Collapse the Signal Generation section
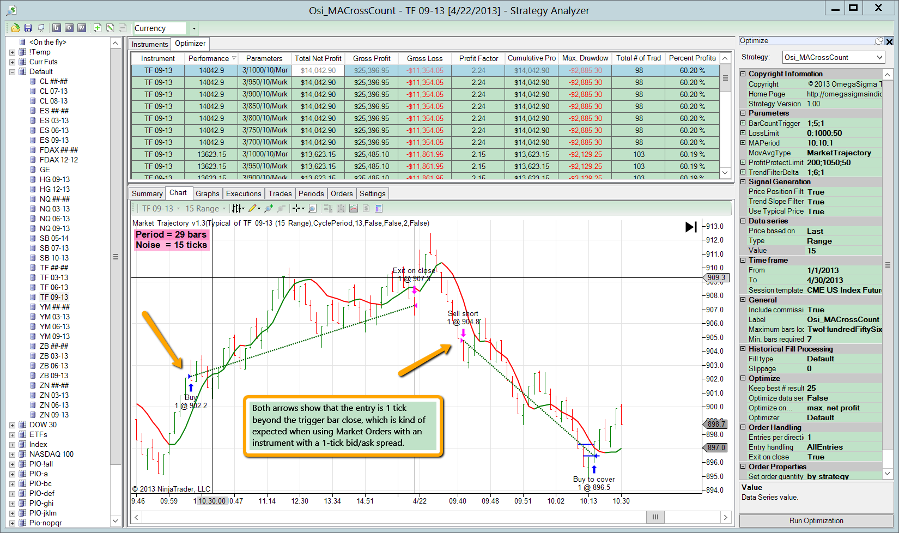This screenshot has width=899, height=533. tap(743, 181)
